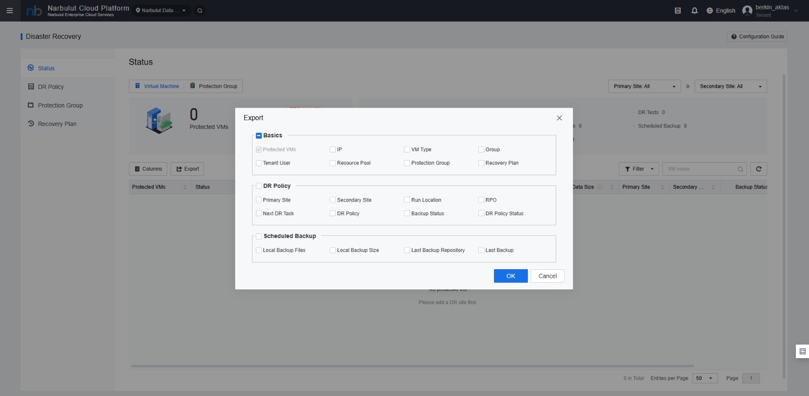Click the VM name search field
Image resolution: width=809 pixels, height=396 pixels.
click(x=700, y=169)
